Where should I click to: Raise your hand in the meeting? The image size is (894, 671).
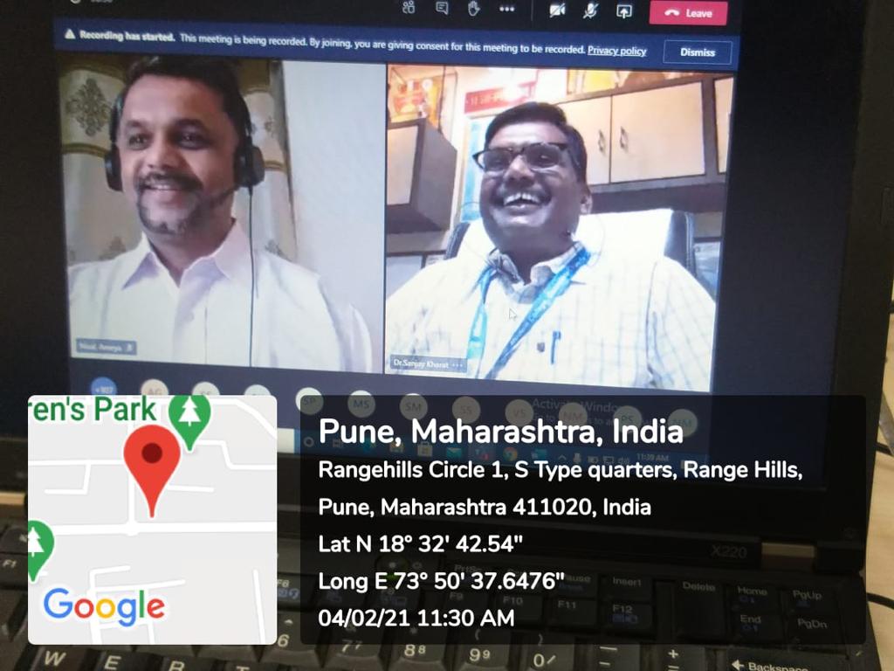(x=473, y=9)
